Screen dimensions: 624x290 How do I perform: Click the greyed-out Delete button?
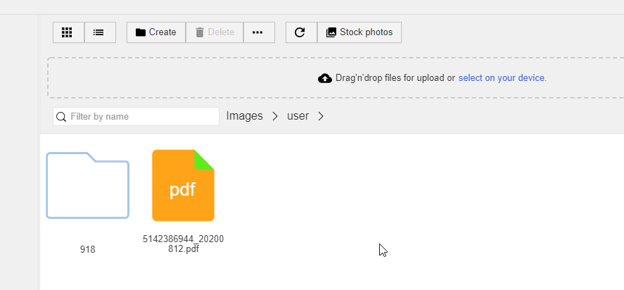215,32
